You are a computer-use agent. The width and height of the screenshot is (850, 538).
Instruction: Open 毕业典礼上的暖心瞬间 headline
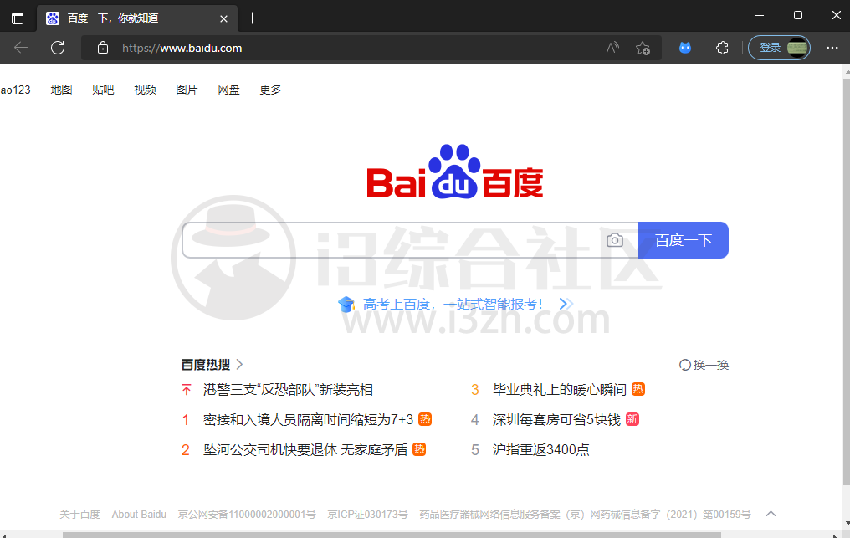tap(560, 389)
